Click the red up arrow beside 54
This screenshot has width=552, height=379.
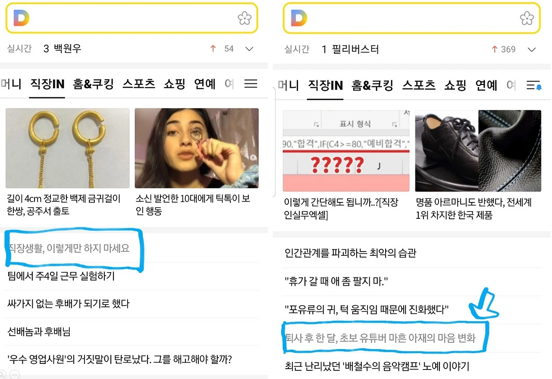tap(213, 49)
